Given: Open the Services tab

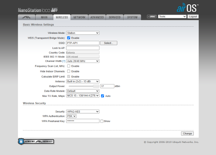Looking at the screenshot, I should [115, 17].
